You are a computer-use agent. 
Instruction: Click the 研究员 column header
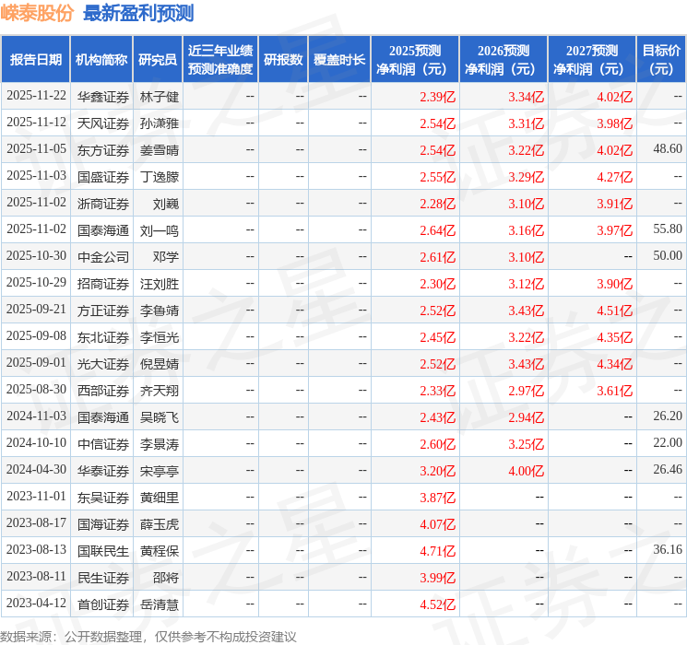pos(158,60)
